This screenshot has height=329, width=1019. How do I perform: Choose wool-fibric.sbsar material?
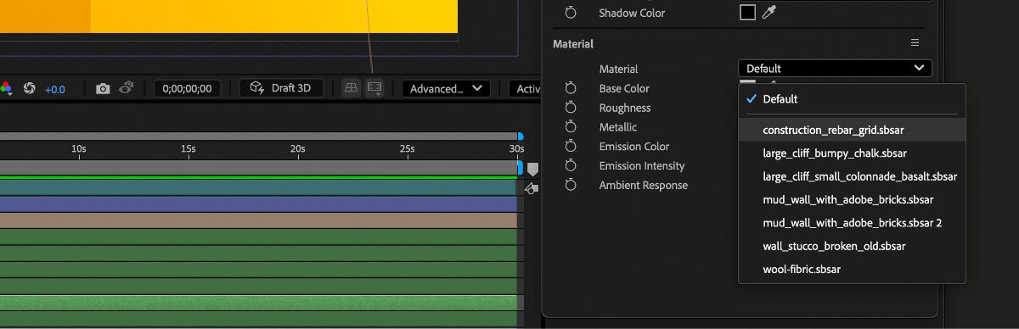pos(852,269)
